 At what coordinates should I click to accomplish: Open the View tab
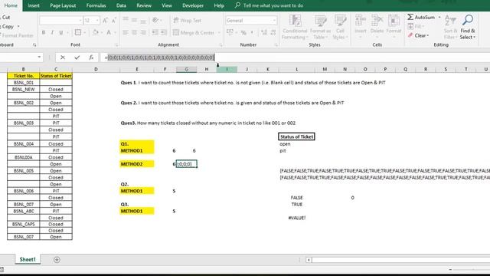click(x=167, y=5)
